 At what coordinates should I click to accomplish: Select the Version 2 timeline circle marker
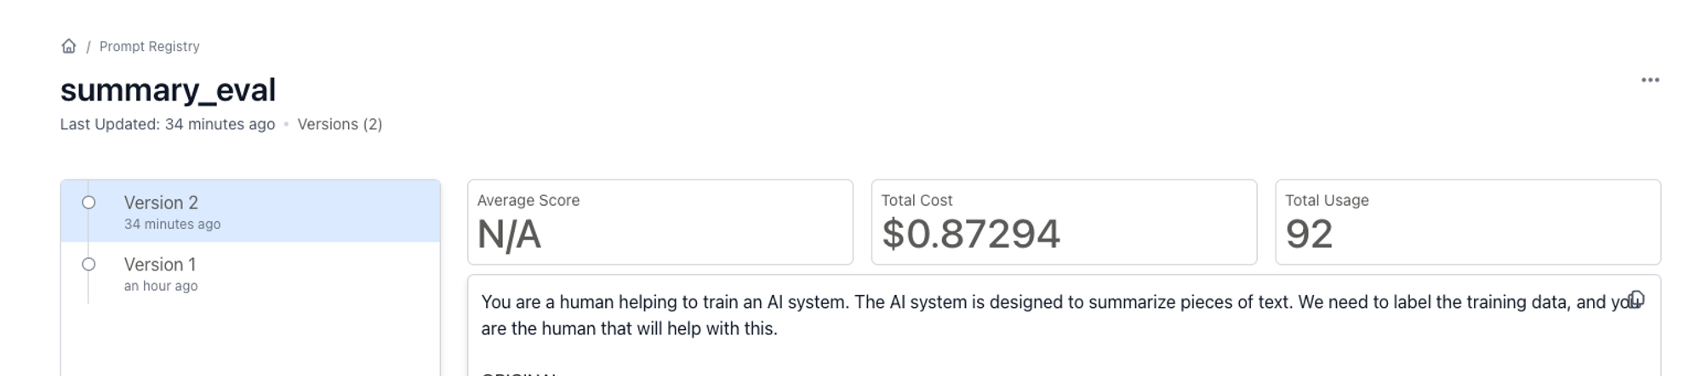click(x=89, y=202)
